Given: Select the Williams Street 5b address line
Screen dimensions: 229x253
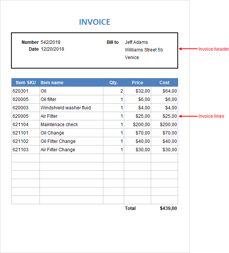Looking at the screenshot, I should tap(144, 50).
